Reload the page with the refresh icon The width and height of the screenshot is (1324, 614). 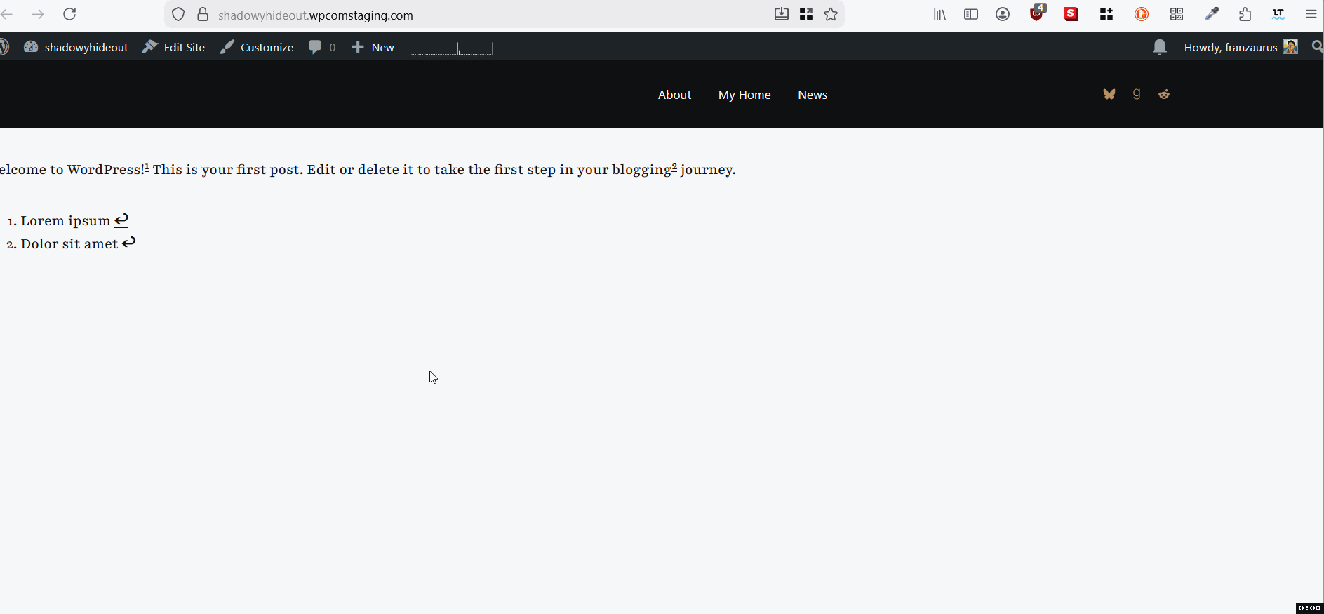[69, 14]
